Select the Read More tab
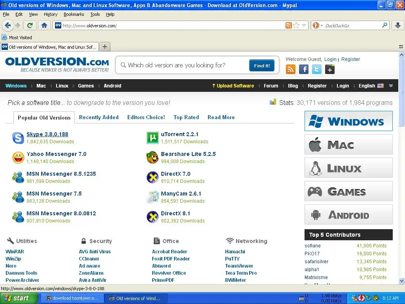 pos(221,117)
